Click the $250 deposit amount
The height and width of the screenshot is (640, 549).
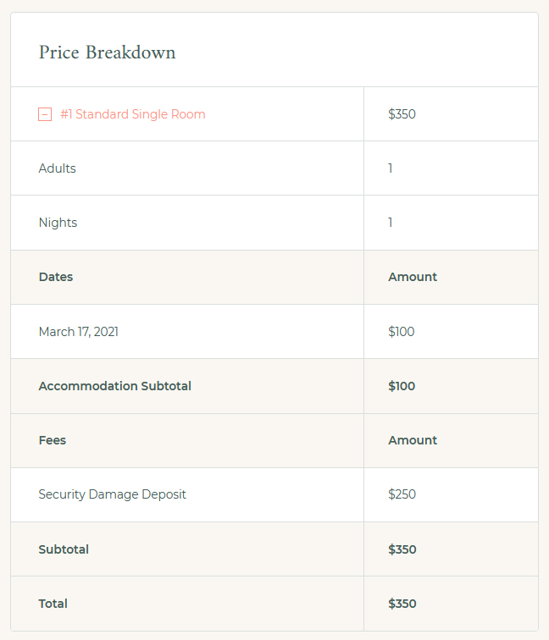pos(402,494)
